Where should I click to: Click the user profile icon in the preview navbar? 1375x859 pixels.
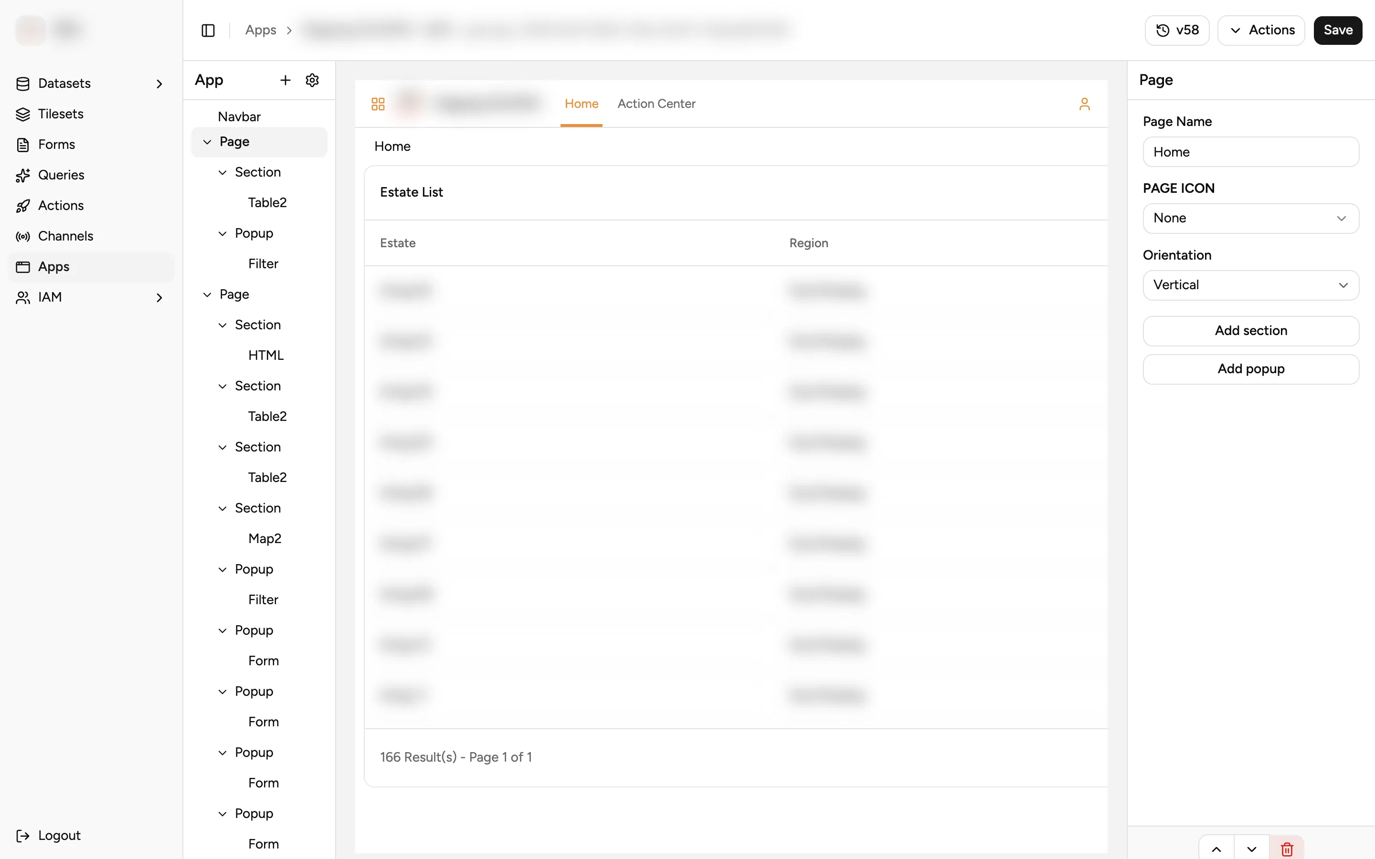pyautogui.click(x=1084, y=104)
